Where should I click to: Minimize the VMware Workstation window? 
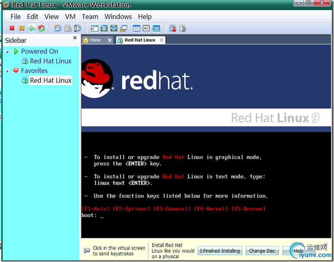(x=299, y=3)
